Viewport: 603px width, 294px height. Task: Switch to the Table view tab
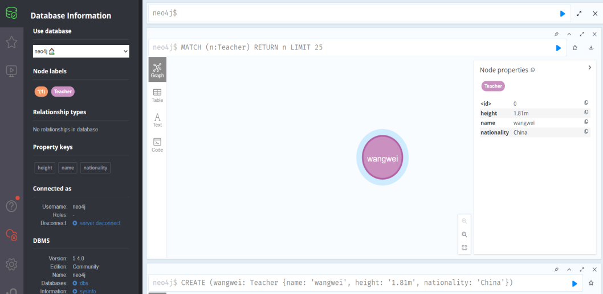coord(157,95)
